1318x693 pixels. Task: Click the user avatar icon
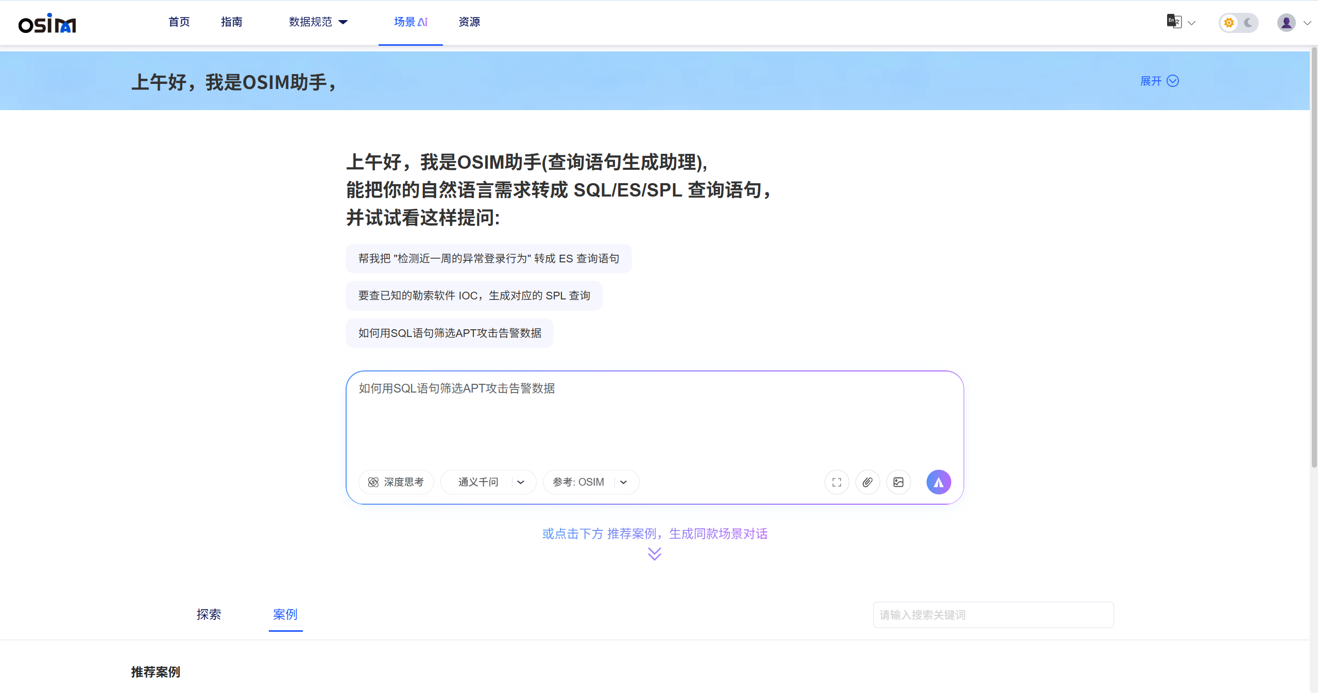tap(1286, 23)
